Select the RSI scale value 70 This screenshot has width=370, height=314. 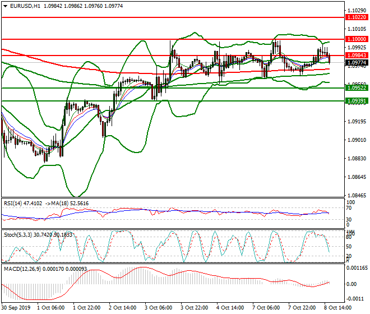[349, 208]
